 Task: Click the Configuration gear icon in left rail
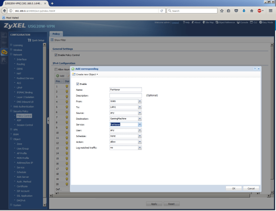tap(4, 52)
